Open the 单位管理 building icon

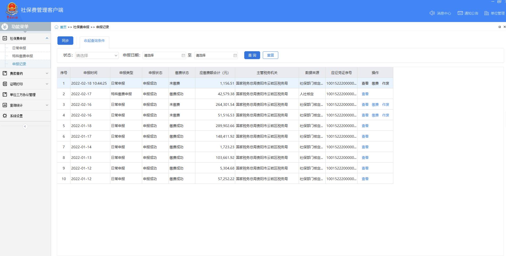[x=487, y=13]
